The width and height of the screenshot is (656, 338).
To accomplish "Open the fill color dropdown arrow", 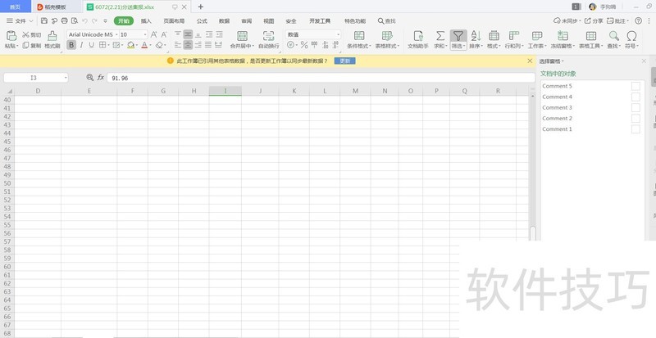I will 137,46.
